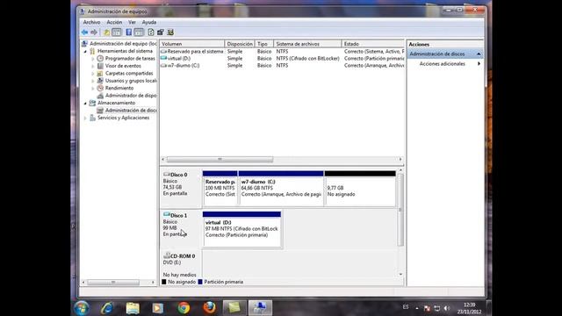The width and height of the screenshot is (562, 316).
Task: Open Windows Explorer from the taskbar
Action: 133,308
